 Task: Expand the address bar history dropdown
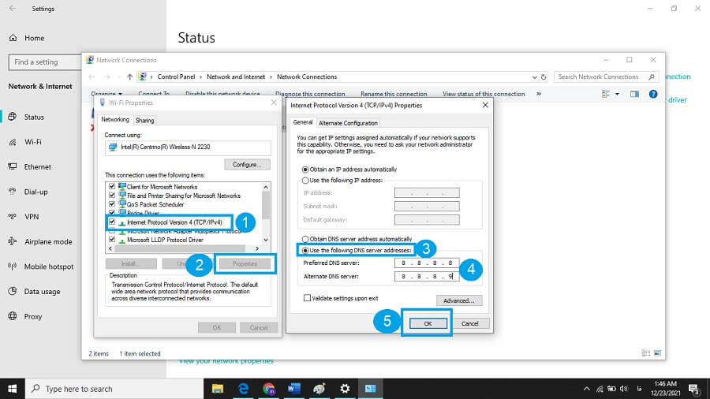click(x=534, y=77)
